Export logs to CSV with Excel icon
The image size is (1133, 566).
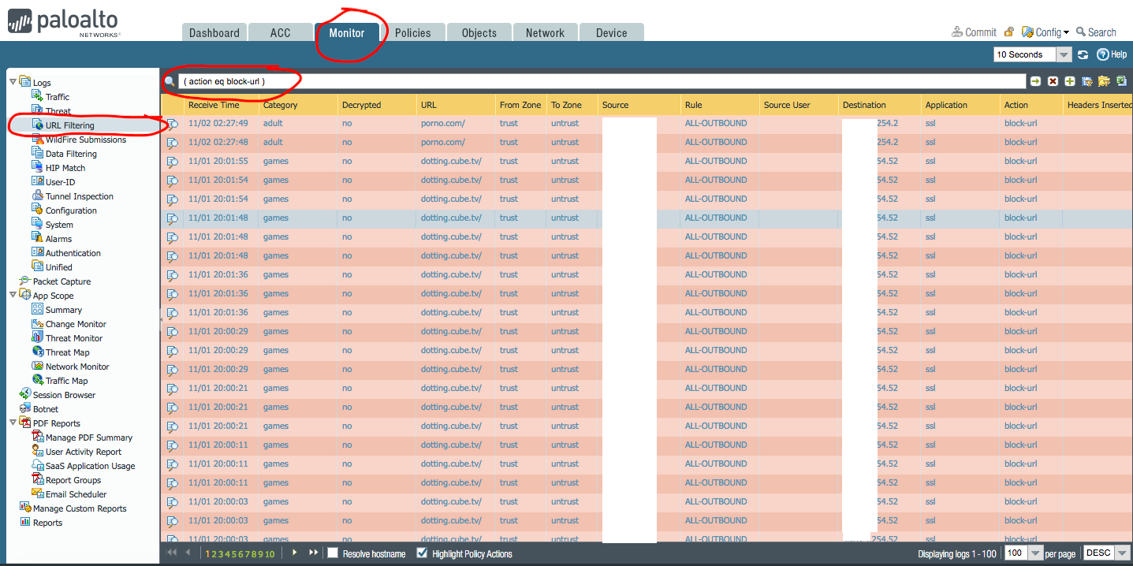[1121, 80]
